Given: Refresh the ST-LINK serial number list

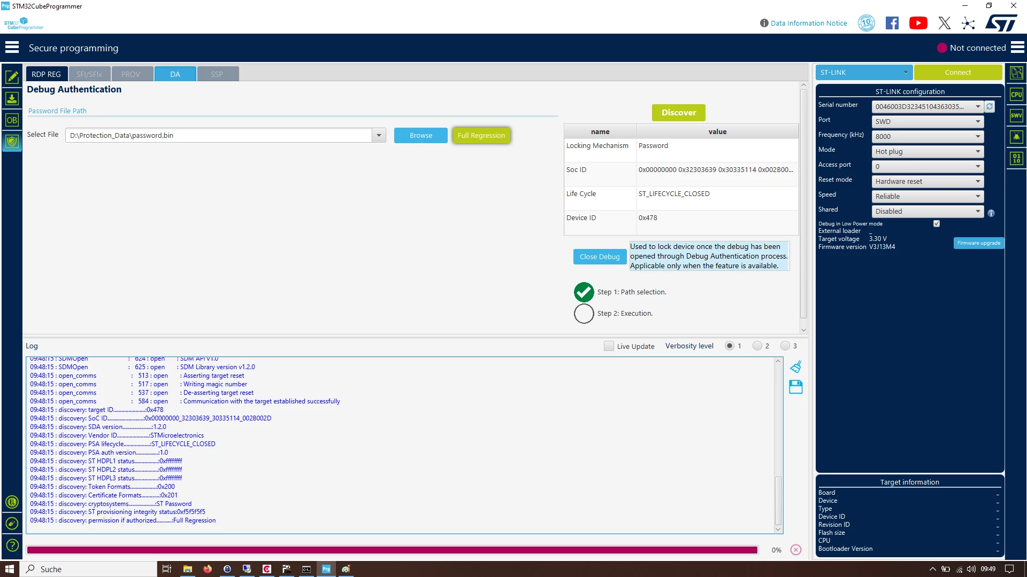Looking at the screenshot, I should click(990, 106).
